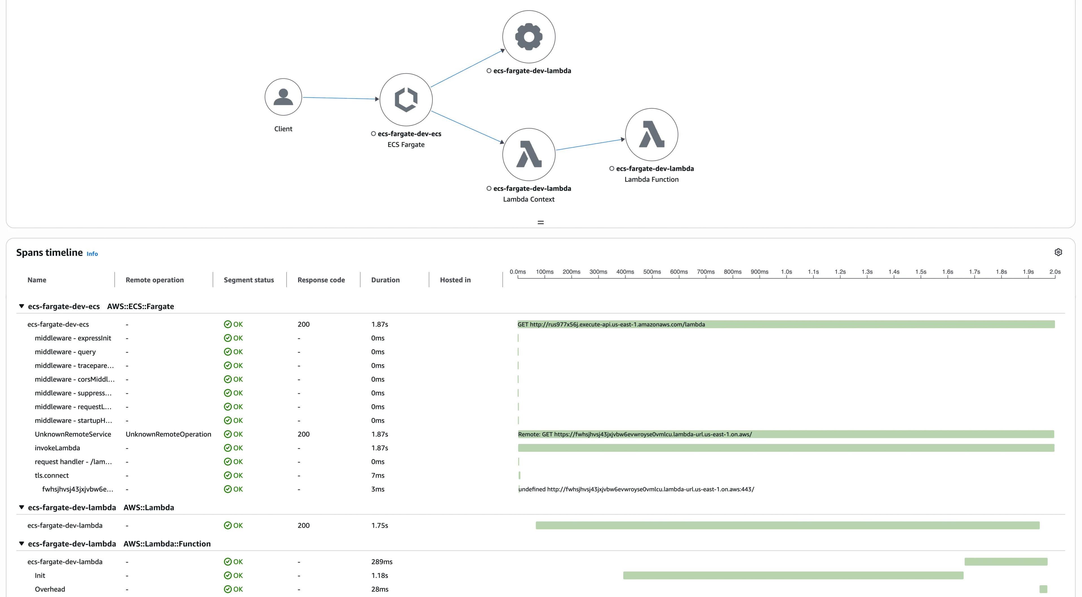1082x597 pixels.
Task: Click the Init span timeline bar
Action: pyautogui.click(x=793, y=575)
